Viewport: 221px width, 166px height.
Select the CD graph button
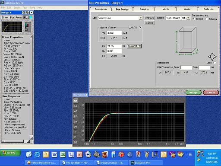pyautogui.click(x=76, y=122)
